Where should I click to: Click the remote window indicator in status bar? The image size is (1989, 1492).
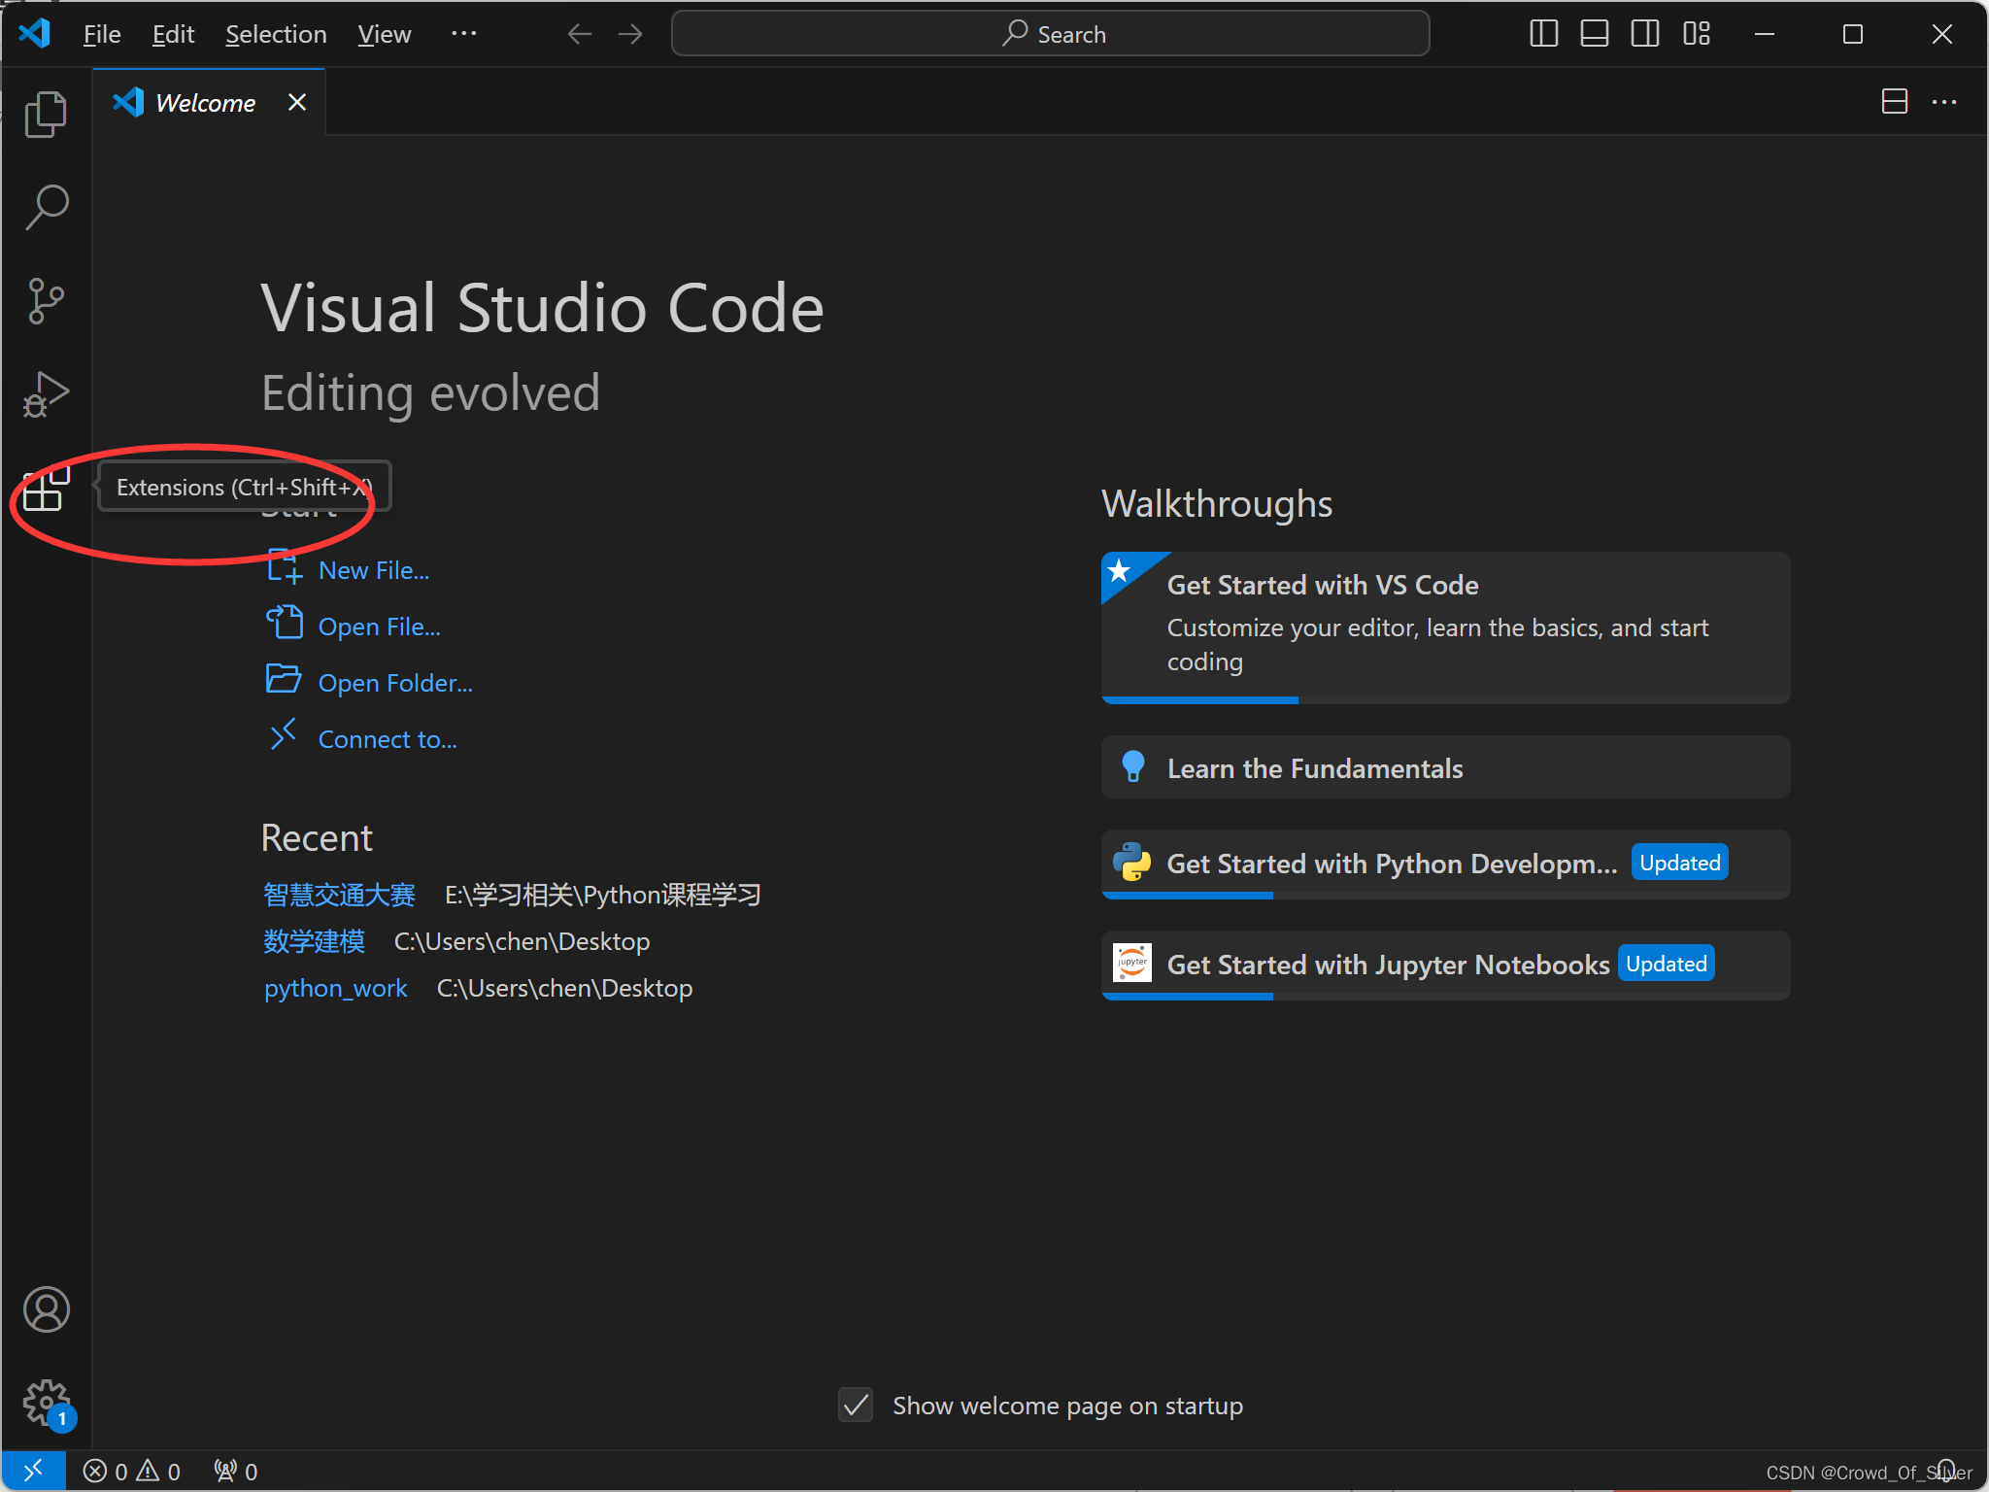(33, 1471)
